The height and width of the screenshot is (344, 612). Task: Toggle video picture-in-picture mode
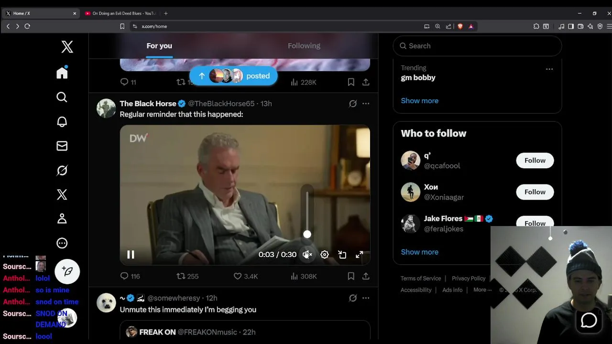pyautogui.click(x=342, y=255)
